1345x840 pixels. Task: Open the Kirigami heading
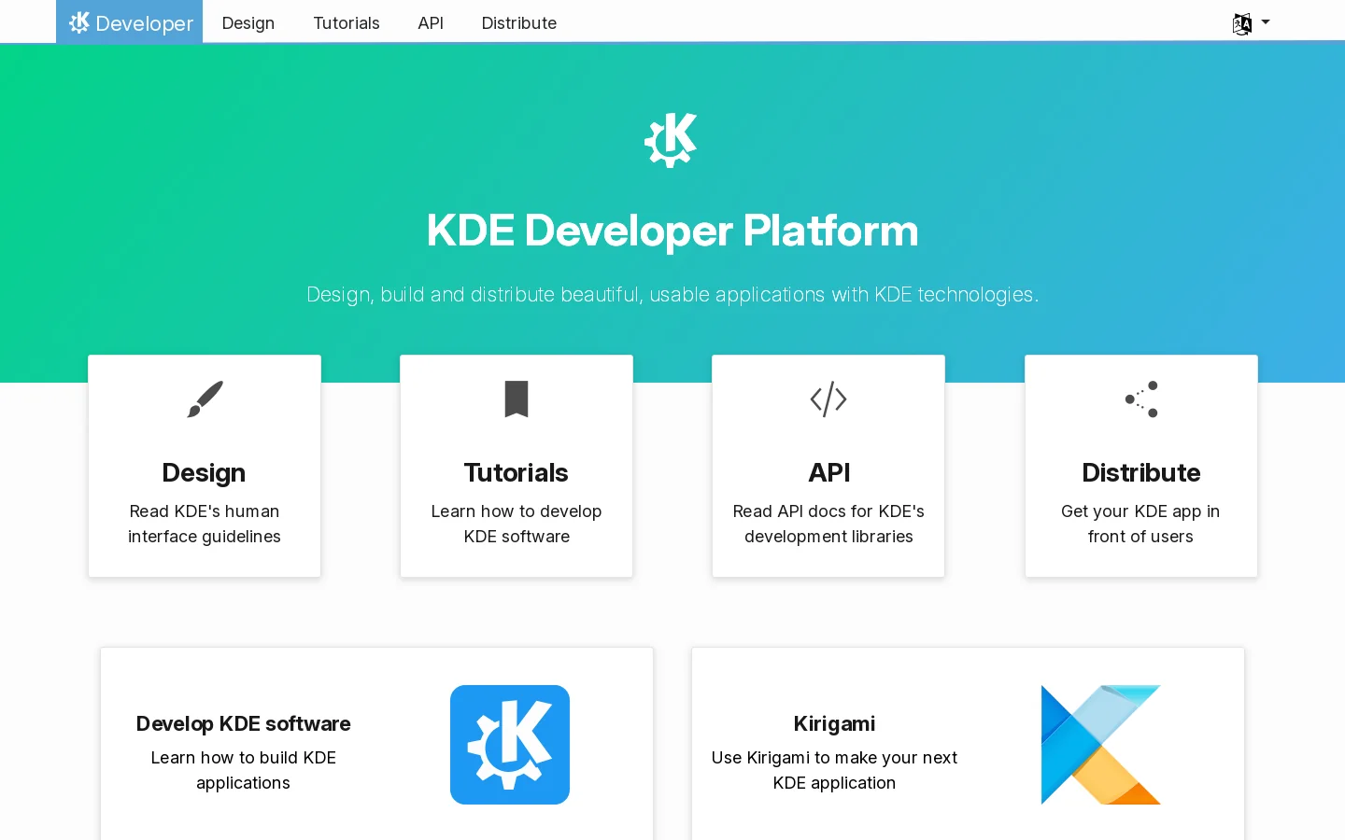(834, 723)
